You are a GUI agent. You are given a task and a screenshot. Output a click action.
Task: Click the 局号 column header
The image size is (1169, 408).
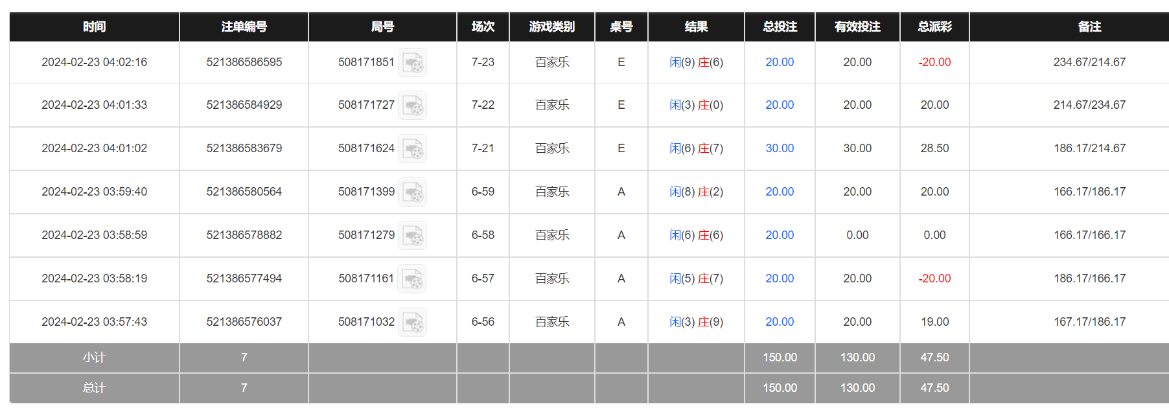coord(382,27)
